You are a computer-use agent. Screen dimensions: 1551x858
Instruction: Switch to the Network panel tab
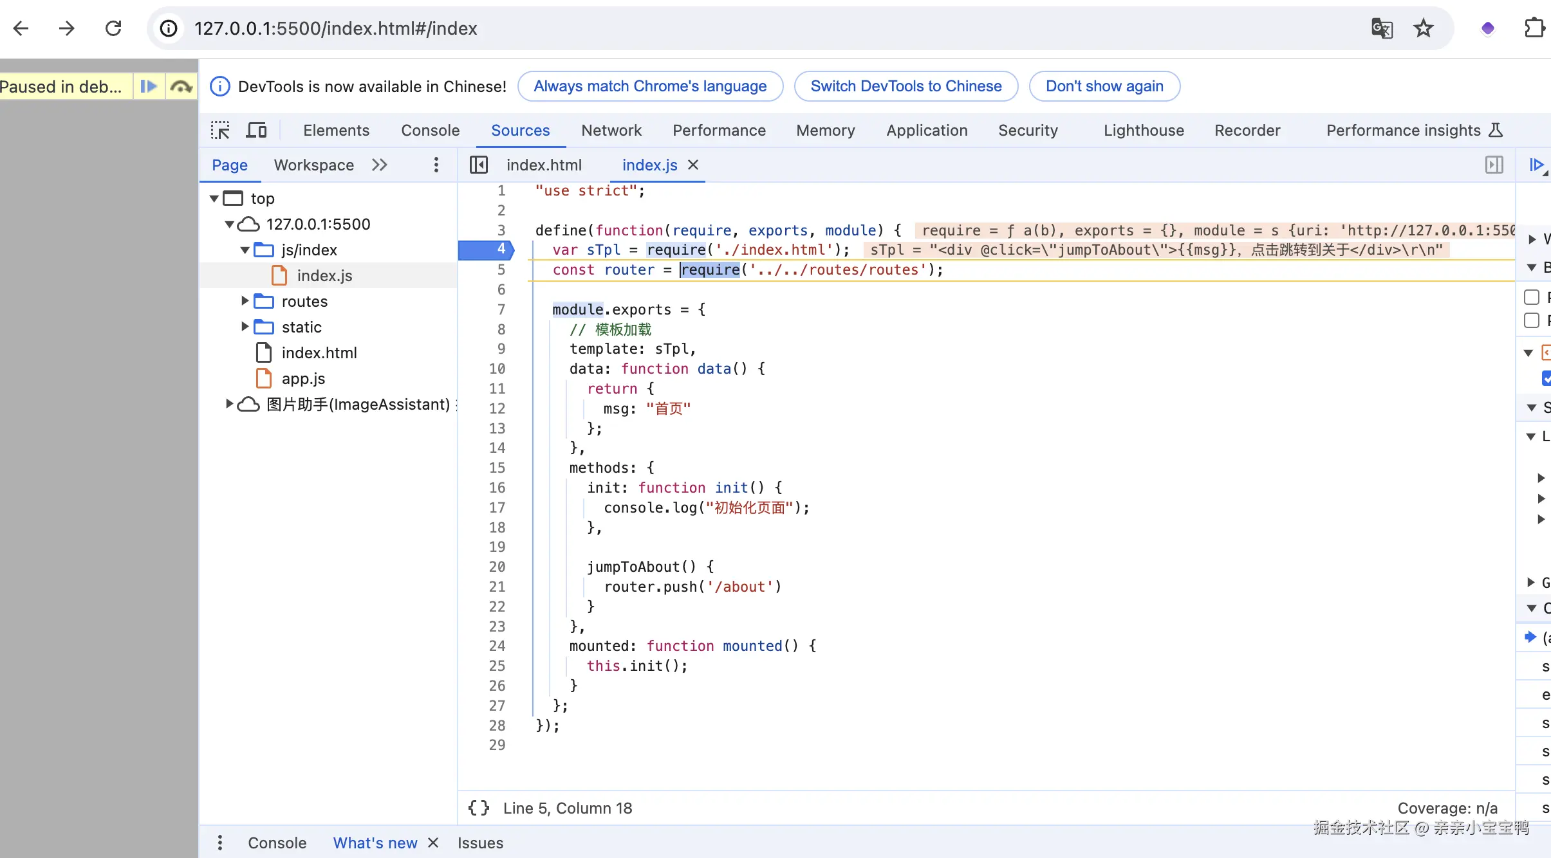[611, 131]
